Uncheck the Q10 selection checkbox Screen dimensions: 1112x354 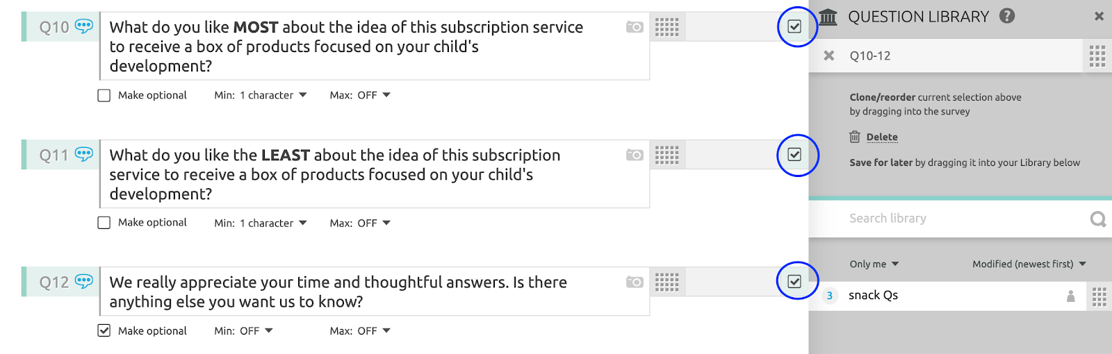pos(794,27)
